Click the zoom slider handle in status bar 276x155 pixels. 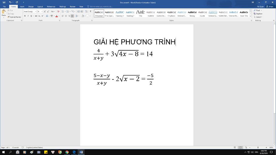pos(258,147)
